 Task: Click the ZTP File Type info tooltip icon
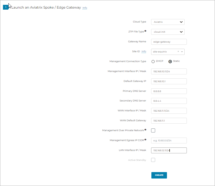(x=145, y=30)
